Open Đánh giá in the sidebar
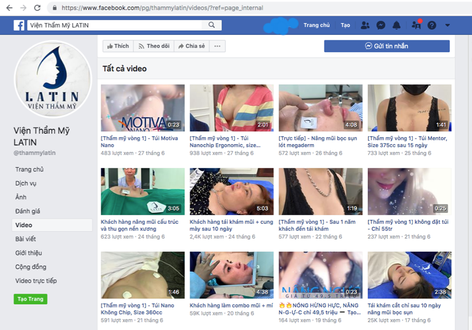This screenshot has height=330, width=472. point(28,211)
